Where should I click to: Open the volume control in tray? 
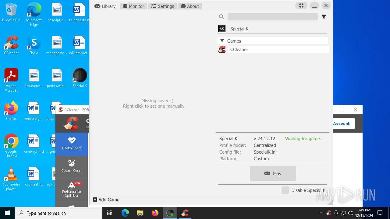[x=350, y=213]
